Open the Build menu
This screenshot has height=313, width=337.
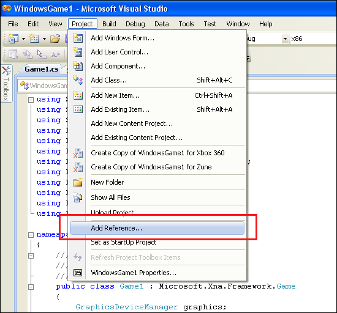click(x=109, y=24)
